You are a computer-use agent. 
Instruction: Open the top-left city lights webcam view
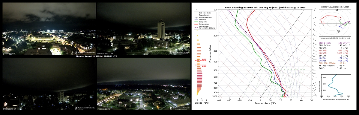(x=49, y=28)
